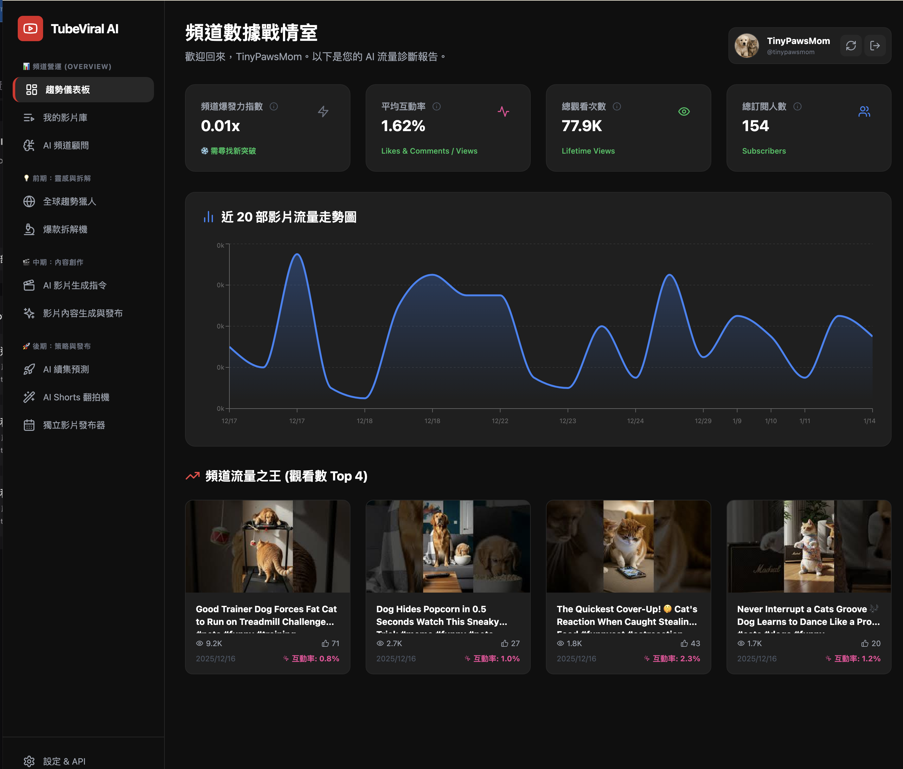
Task: Click info icon beside 總訂閱人數
Action: (x=797, y=106)
